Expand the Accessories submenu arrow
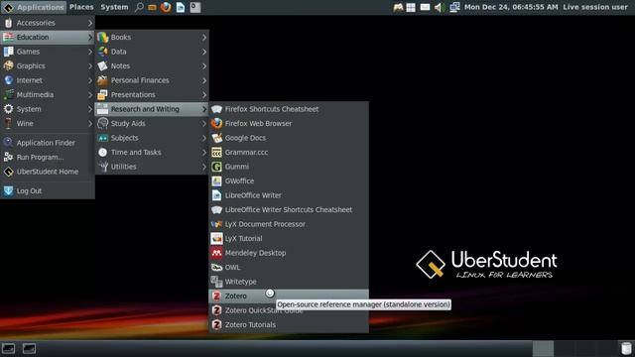The height and width of the screenshot is (357, 635). click(x=90, y=23)
